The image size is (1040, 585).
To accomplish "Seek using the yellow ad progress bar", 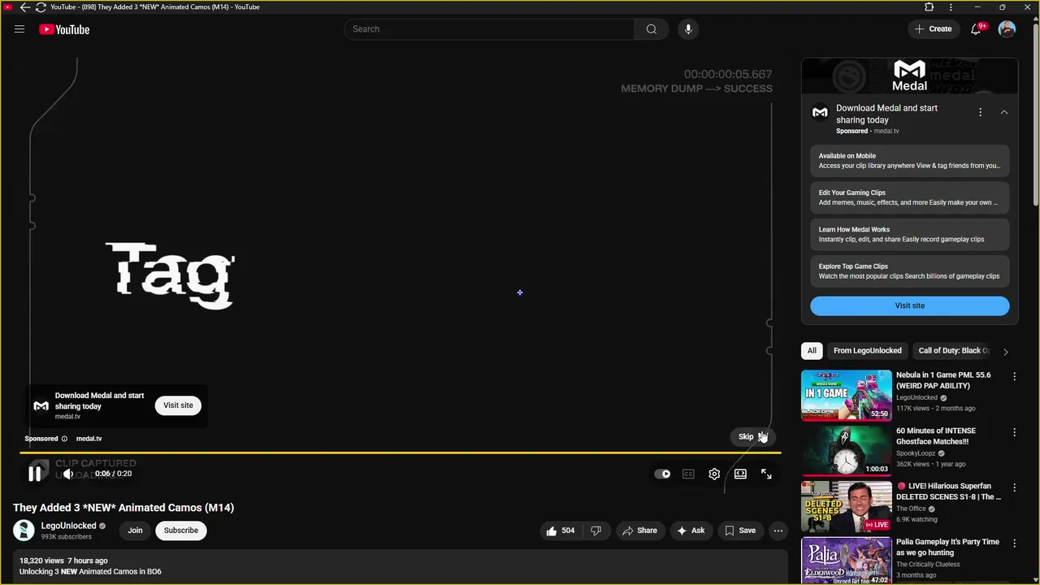I will point(401,453).
